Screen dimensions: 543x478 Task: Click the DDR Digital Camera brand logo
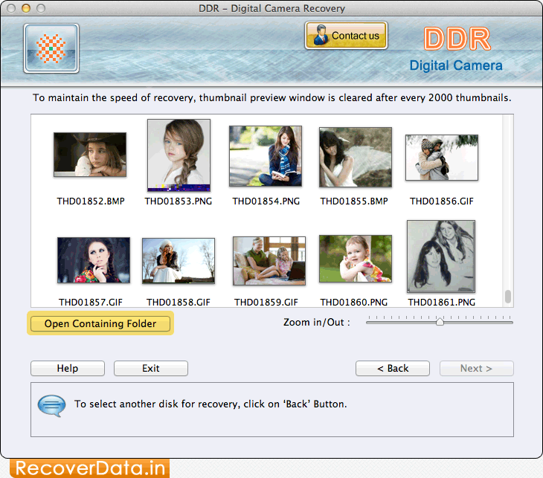pyautogui.click(x=456, y=49)
